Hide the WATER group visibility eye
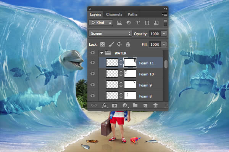Screen dimensions: 229x152 click(x=93, y=53)
